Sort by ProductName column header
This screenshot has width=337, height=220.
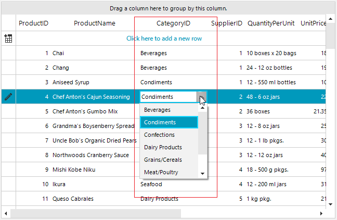click(x=95, y=23)
